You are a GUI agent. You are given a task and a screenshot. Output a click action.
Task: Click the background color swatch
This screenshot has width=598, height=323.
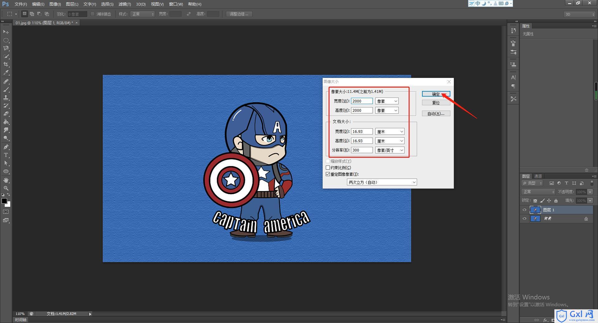click(9, 205)
